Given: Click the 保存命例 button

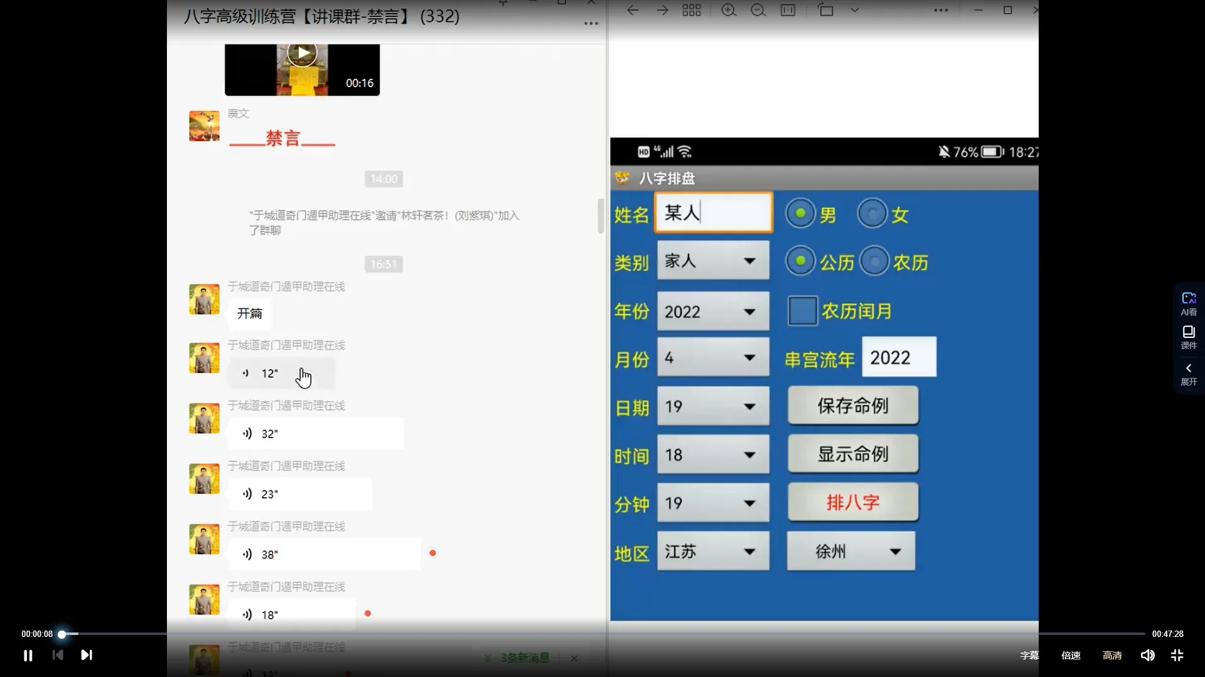Looking at the screenshot, I should tap(853, 406).
